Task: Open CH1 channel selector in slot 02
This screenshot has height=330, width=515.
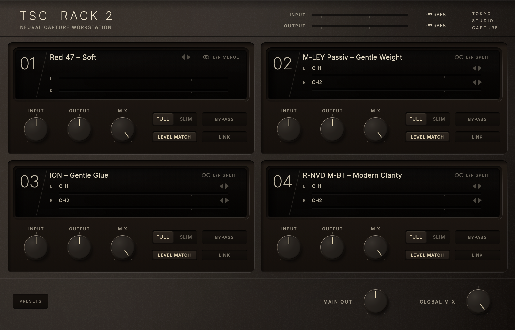Action: (x=317, y=68)
